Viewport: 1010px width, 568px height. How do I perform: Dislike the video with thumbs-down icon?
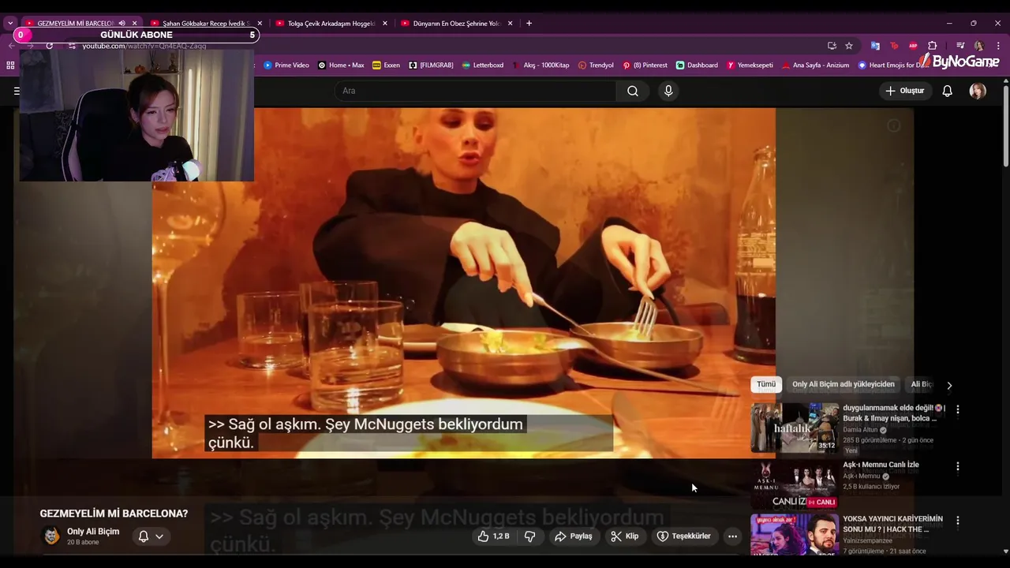click(x=530, y=536)
